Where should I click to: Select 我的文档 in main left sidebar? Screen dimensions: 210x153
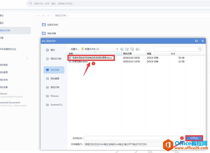4,80
